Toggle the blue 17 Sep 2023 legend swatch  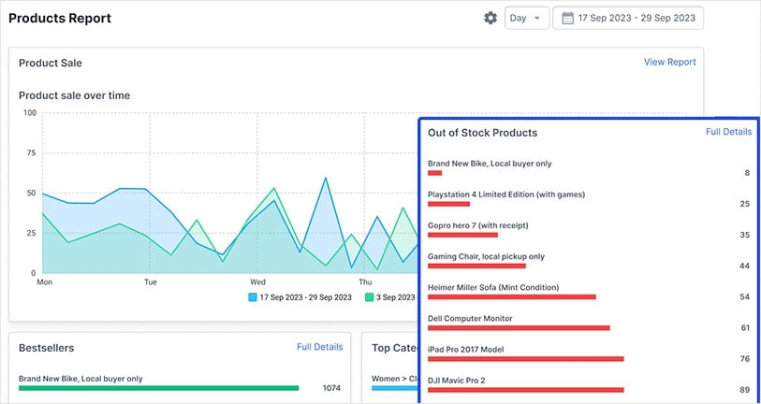pyautogui.click(x=253, y=297)
